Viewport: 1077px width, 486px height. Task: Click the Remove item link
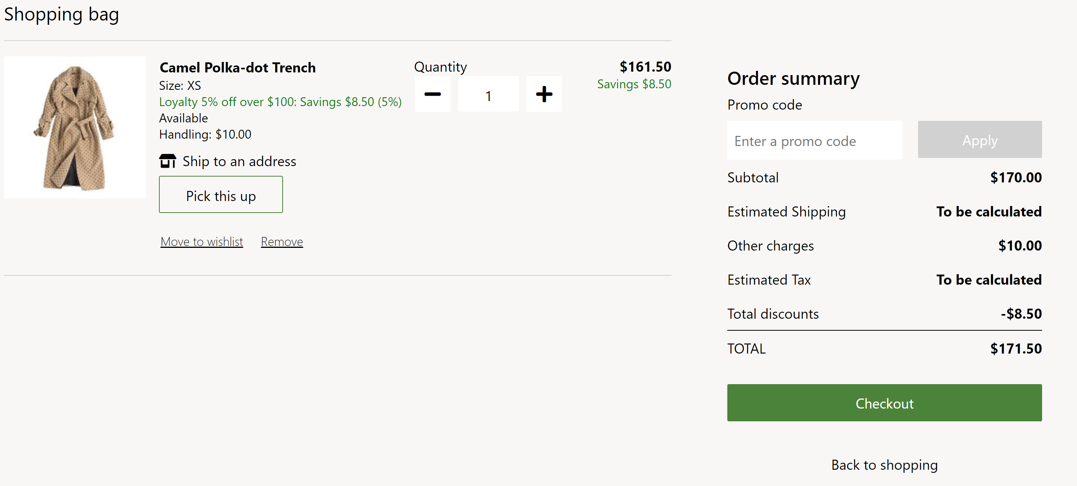pos(281,241)
